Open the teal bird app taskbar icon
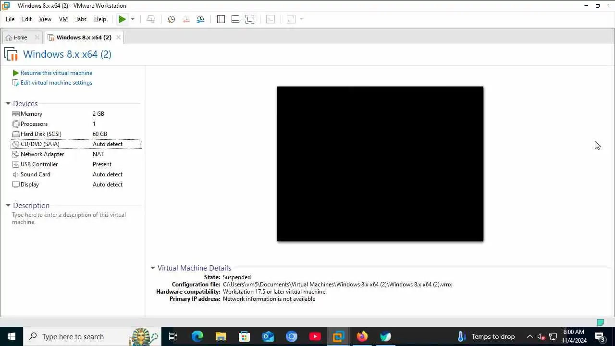This screenshot has width=615, height=346. pos(386,336)
